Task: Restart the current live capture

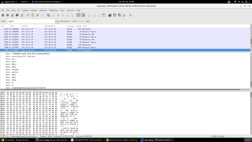Action: [x=22, y=15]
